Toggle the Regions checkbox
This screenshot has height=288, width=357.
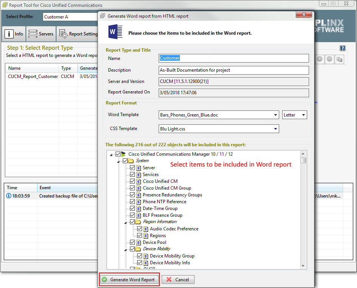pyautogui.click(x=139, y=236)
